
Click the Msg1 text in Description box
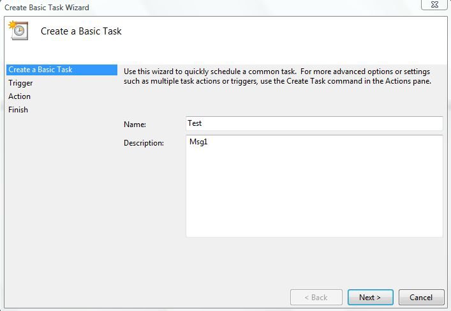[x=198, y=142]
